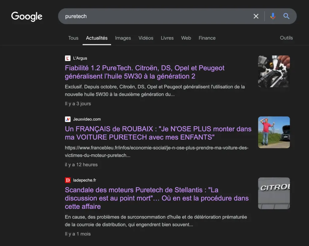This screenshot has height=246, width=309.
Task: Click the Google logo
Action: (x=27, y=17)
